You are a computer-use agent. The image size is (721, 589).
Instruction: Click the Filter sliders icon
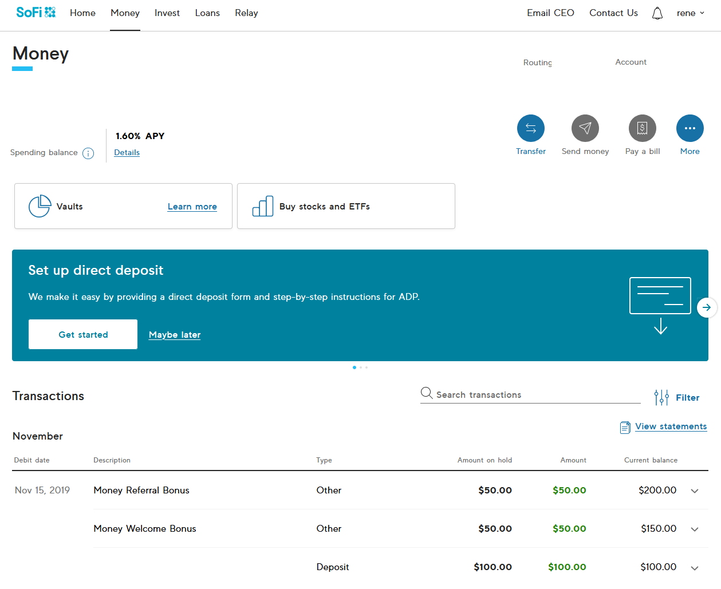661,397
